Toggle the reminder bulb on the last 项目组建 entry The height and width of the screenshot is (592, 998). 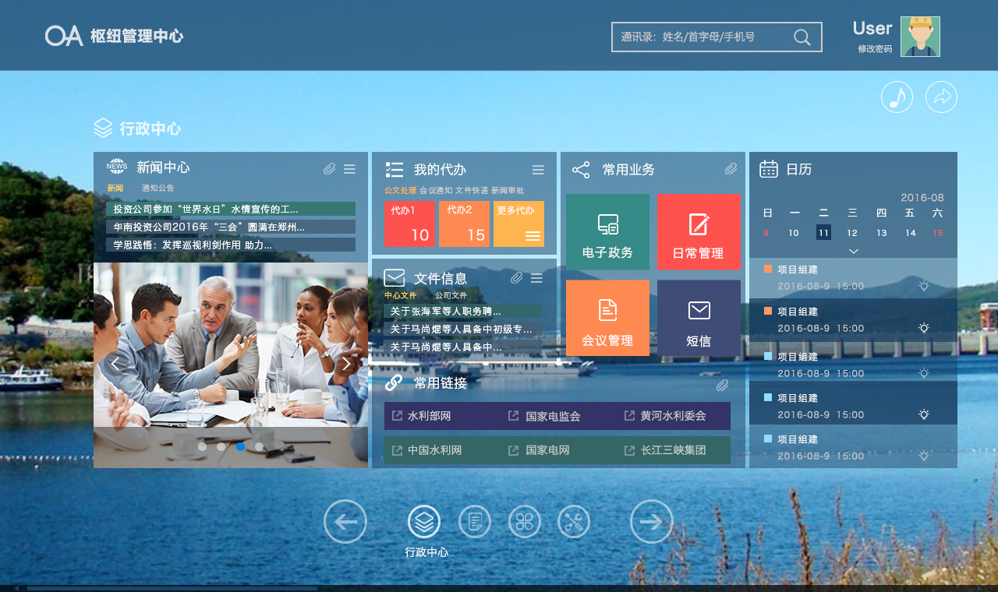point(924,456)
